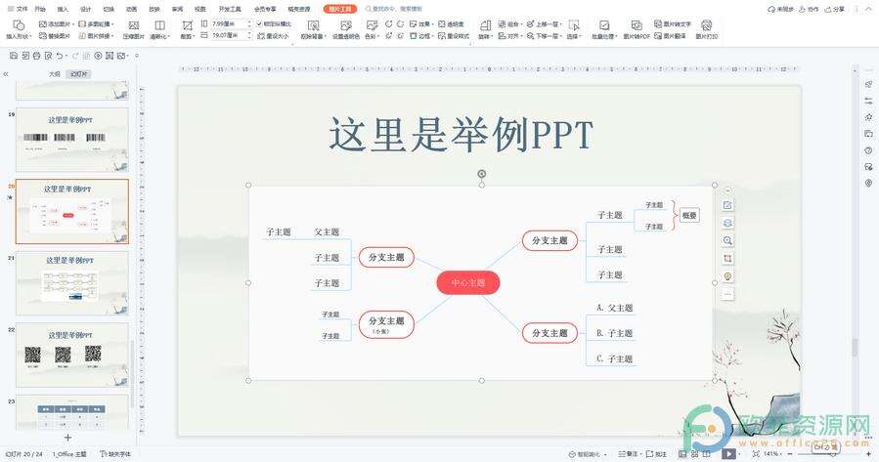The image size is (879, 462).
Task: Switch to 设计 Design tab
Action: pos(85,9)
